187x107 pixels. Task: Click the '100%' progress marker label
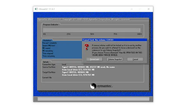tap(139, 34)
